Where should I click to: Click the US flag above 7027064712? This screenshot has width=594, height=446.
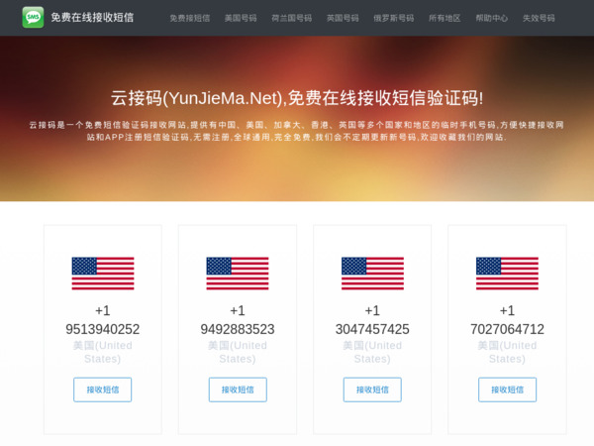(x=507, y=274)
